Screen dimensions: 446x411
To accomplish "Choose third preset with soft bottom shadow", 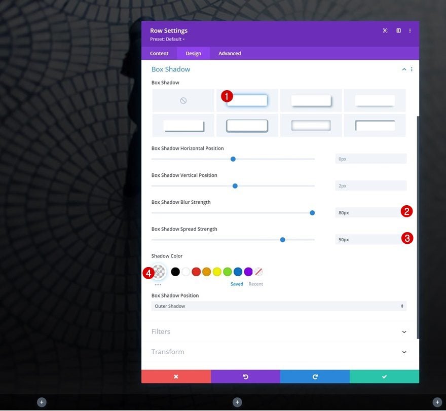I will click(375, 100).
